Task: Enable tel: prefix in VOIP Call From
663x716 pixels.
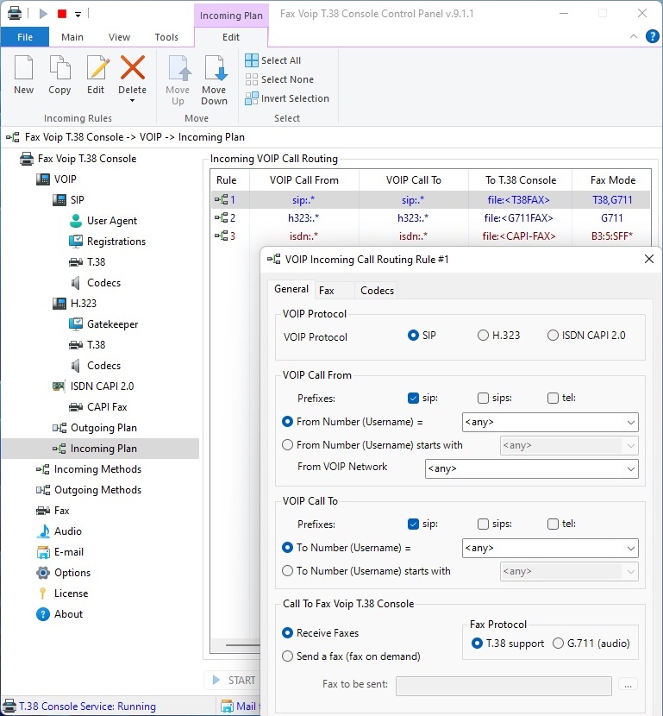Action: (x=553, y=399)
